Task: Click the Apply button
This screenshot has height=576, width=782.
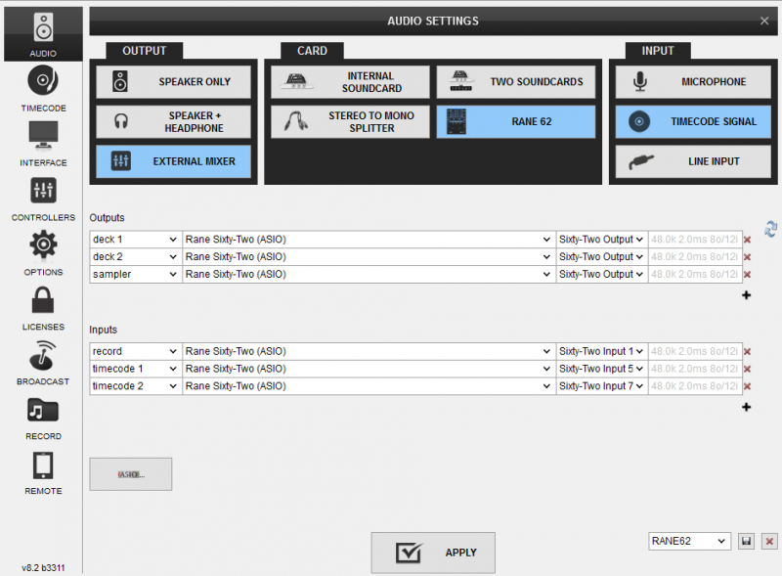Action: [433, 553]
